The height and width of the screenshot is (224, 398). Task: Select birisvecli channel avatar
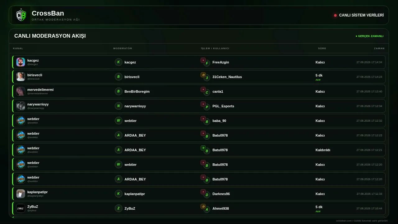click(21, 77)
